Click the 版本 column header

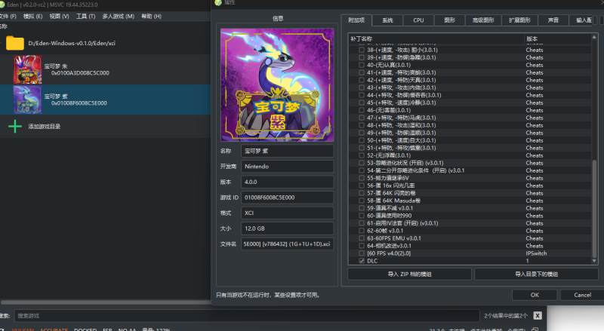557,38
